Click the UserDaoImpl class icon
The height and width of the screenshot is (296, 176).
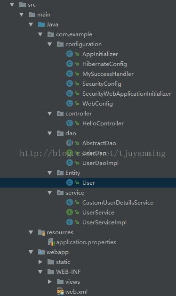[70, 163]
